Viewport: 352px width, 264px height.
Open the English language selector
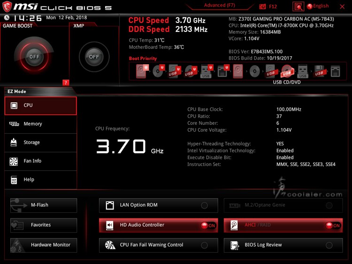pos(318,6)
